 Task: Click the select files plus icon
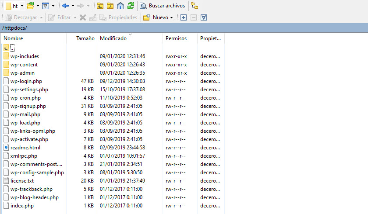tap(184, 17)
